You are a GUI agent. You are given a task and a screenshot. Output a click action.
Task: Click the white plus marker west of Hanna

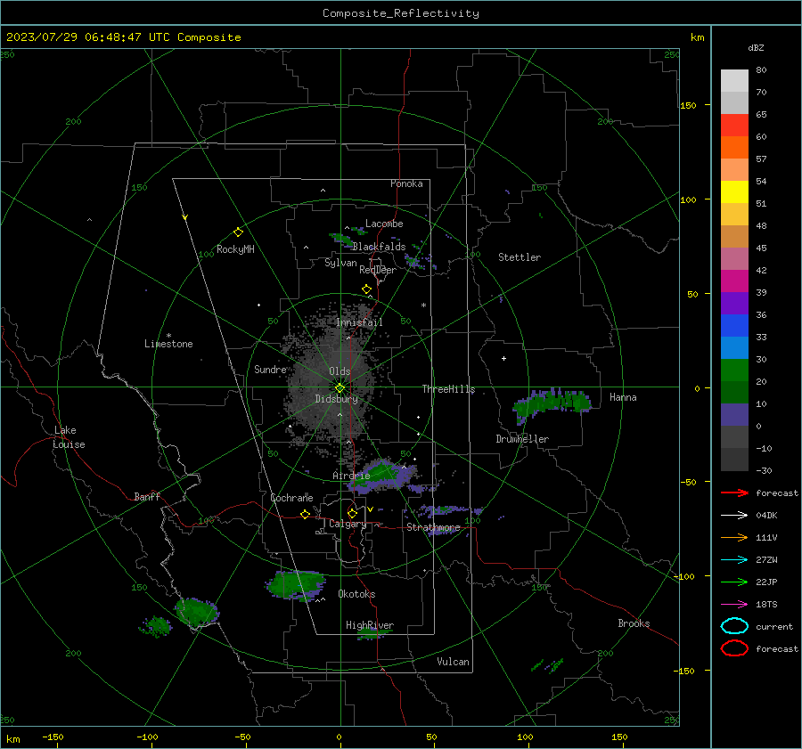(503, 358)
